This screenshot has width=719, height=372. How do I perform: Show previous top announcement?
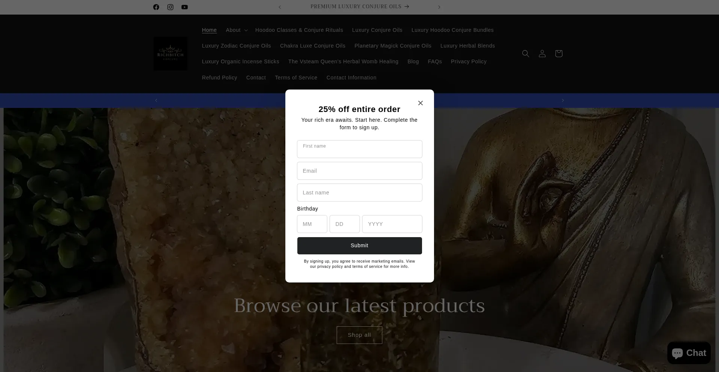[280, 7]
